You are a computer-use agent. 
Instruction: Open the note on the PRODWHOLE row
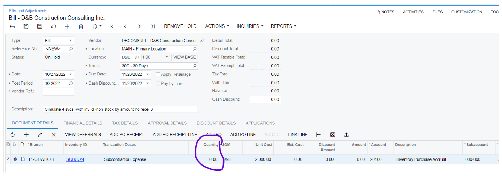point(22,159)
